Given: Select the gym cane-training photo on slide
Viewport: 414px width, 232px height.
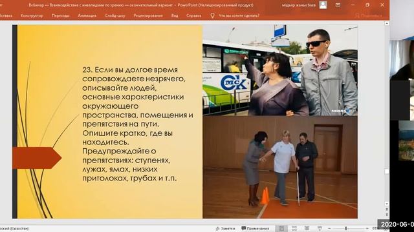Looking at the screenshot, I should (280, 168).
